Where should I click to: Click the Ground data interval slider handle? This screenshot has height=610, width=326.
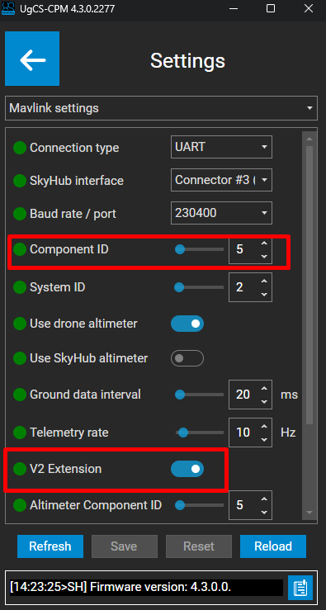(x=180, y=395)
